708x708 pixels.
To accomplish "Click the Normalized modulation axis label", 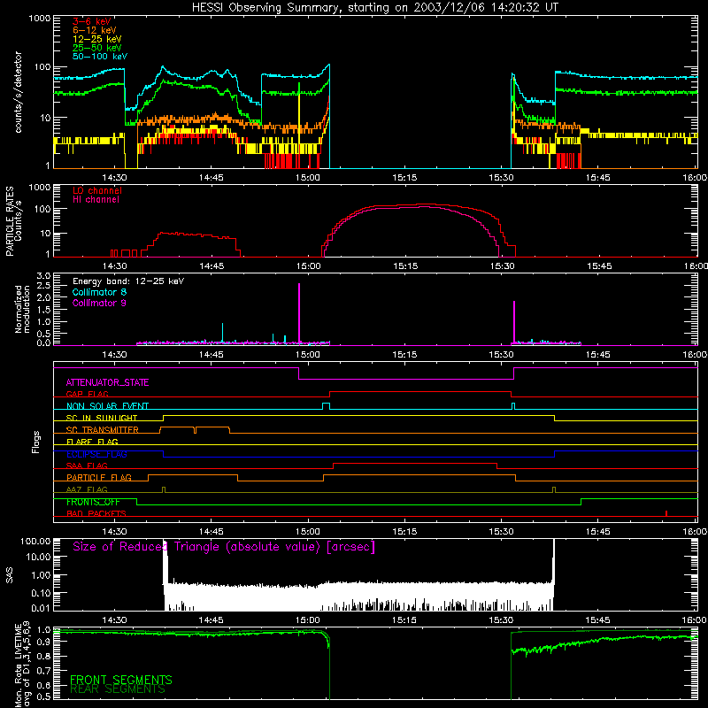I will (x=22, y=309).
